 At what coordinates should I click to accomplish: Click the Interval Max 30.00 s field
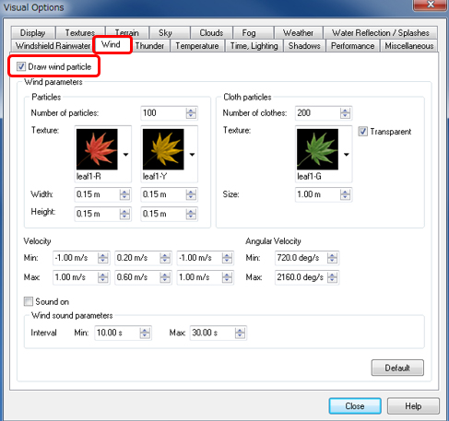213,333
